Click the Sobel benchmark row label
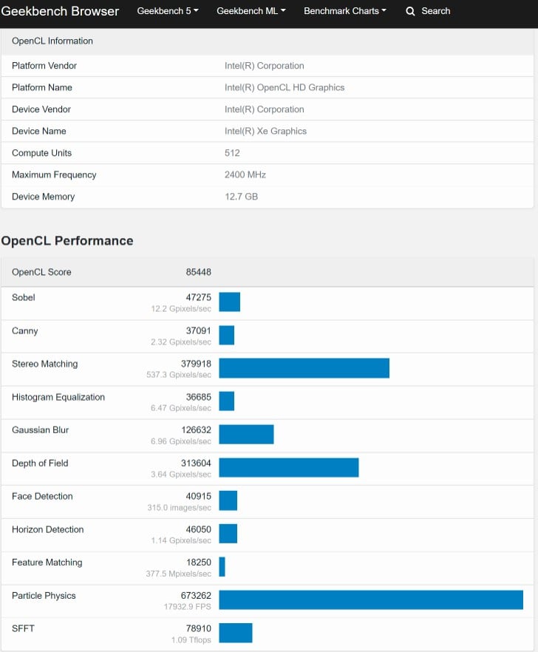The width and height of the screenshot is (538, 652). pyautogui.click(x=24, y=297)
